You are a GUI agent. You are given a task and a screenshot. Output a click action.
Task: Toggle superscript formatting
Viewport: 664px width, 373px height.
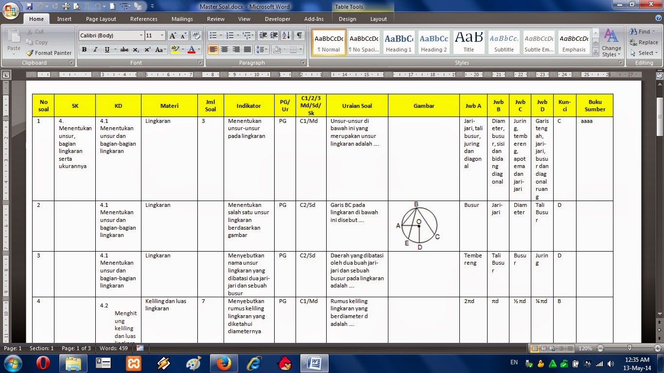pos(147,50)
